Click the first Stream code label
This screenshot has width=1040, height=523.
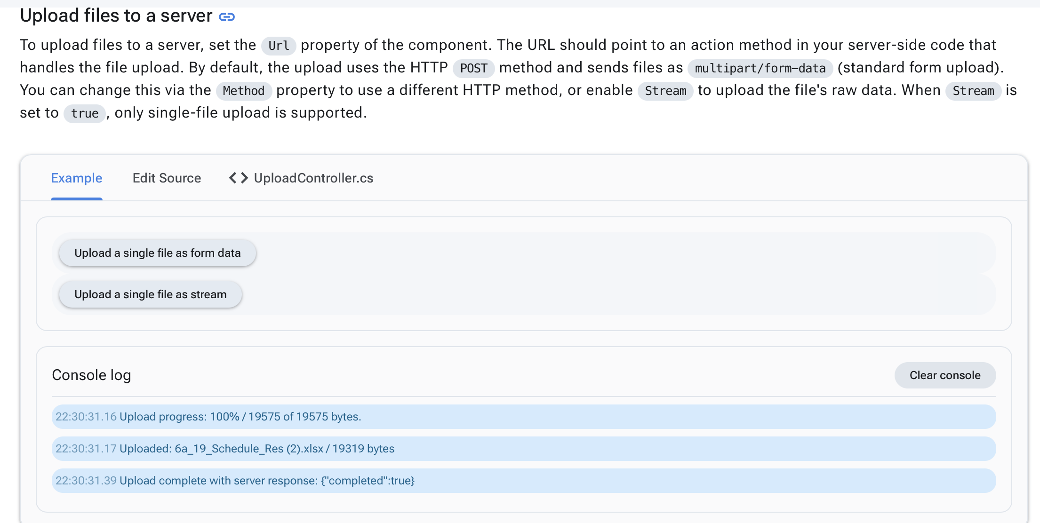pos(665,91)
